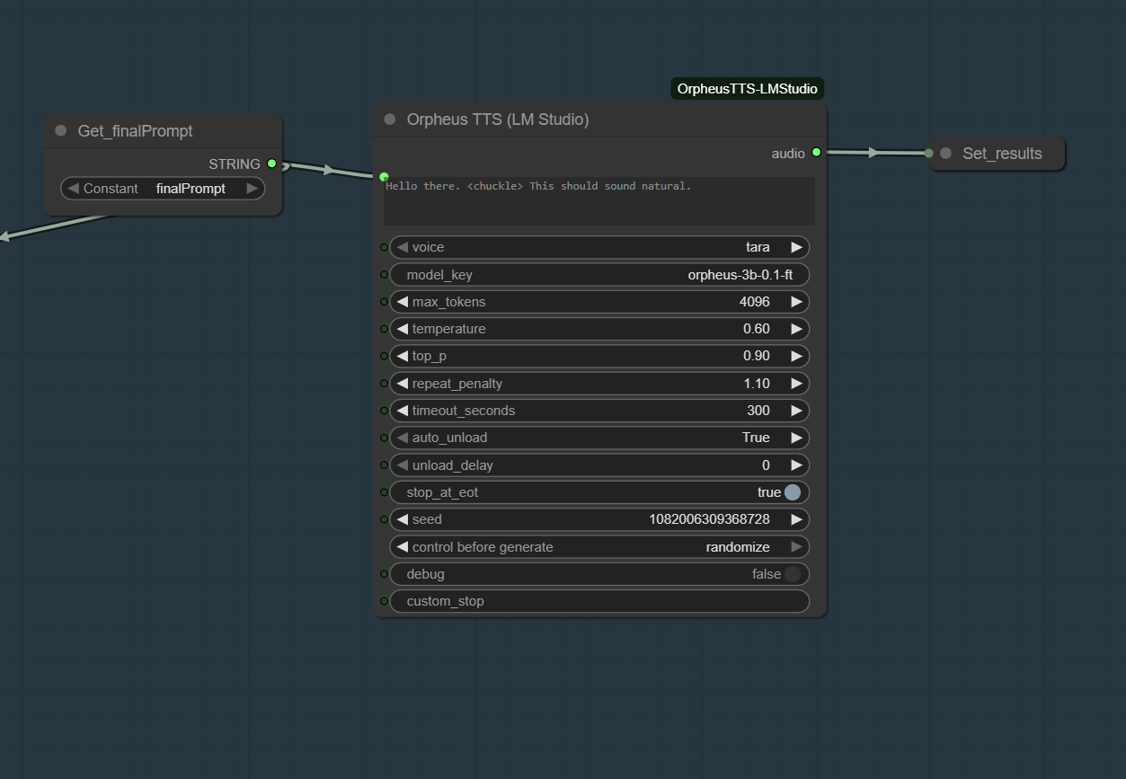The width and height of the screenshot is (1126, 779).
Task: Click the stop_at_eot widget input socket
Action: (x=384, y=492)
